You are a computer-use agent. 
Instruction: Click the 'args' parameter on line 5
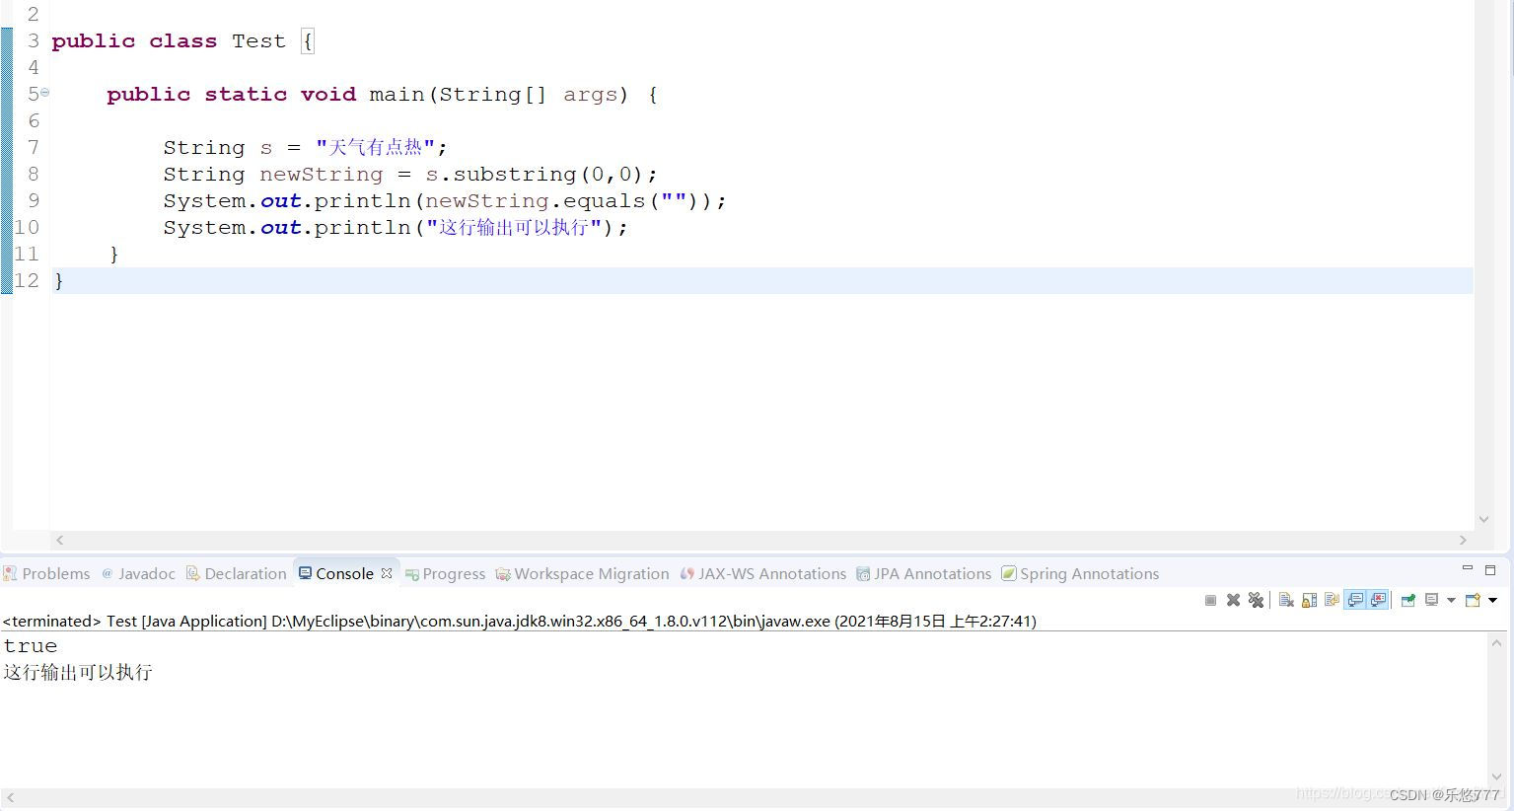tap(590, 94)
